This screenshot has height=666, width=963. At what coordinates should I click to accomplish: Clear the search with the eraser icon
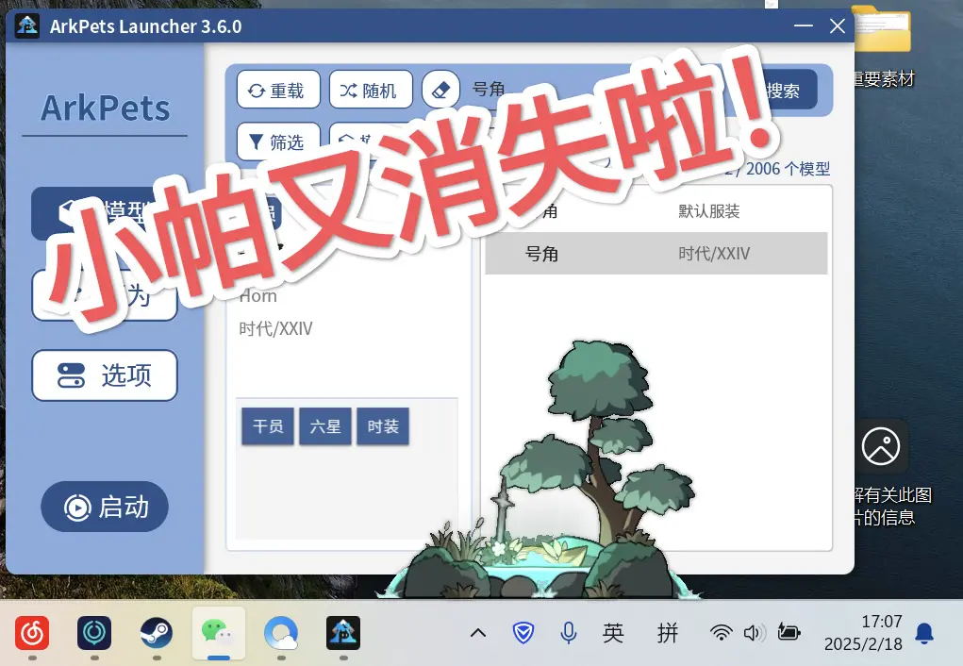pos(440,90)
